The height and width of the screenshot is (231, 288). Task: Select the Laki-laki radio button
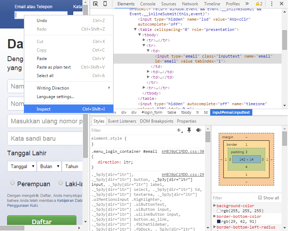(60, 183)
